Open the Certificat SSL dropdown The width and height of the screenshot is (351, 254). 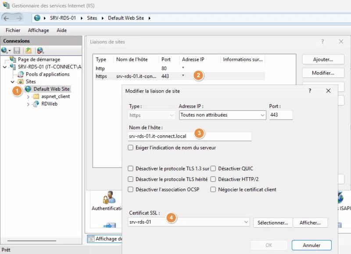point(188,222)
